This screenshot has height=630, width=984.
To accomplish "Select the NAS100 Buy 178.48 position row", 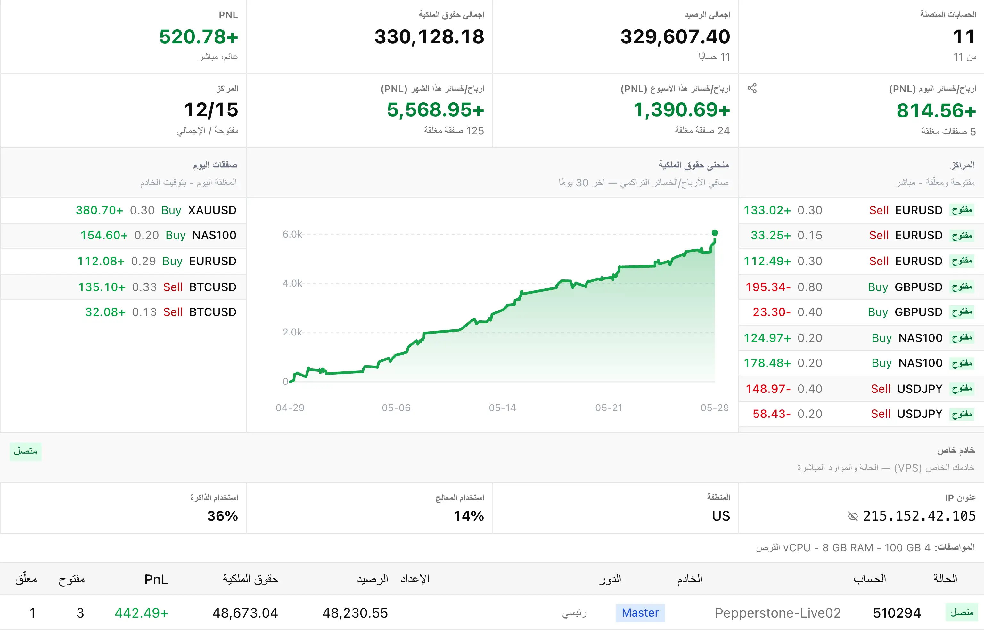I will click(x=861, y=363).
